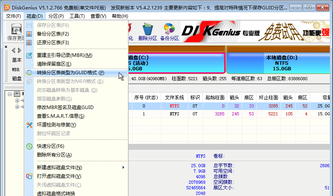Click the 起始柱面 column header
Image resolution: width=333 pixels, height=196 pixels.
[x=215, y=98]
